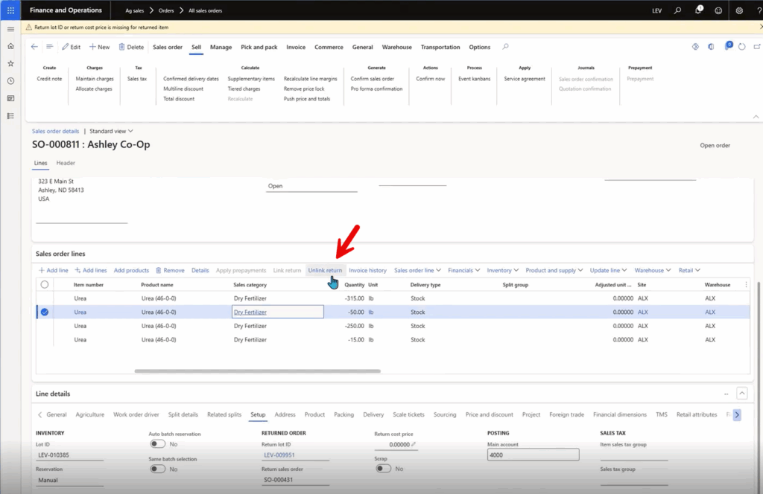The image size is (763, 494).
Task: Open the Manage ribbon tab
Action: tap(221, 47)
